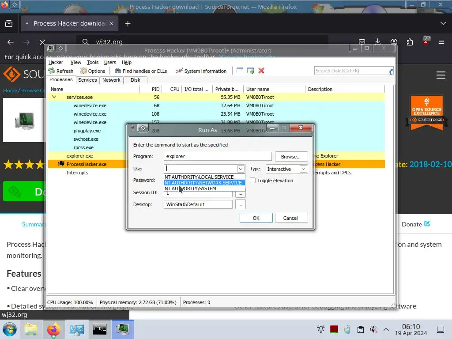
Task: Click the Session ID ellipsis button
Action: 241,194
